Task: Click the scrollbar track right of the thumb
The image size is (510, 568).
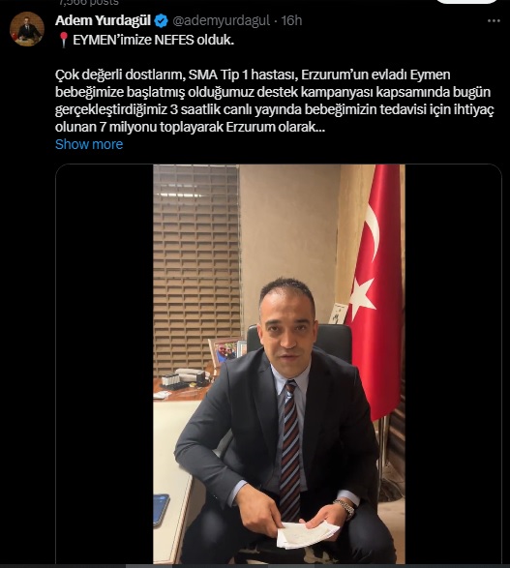Action: coord(389,566)
